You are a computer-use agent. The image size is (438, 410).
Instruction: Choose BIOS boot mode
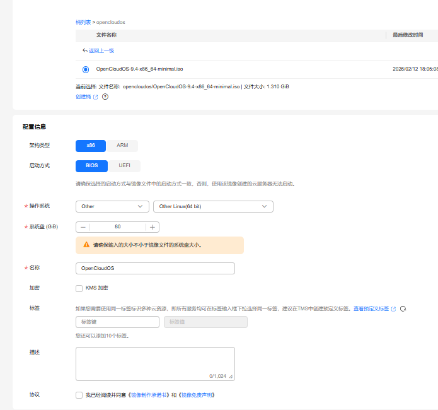point(91,166)
